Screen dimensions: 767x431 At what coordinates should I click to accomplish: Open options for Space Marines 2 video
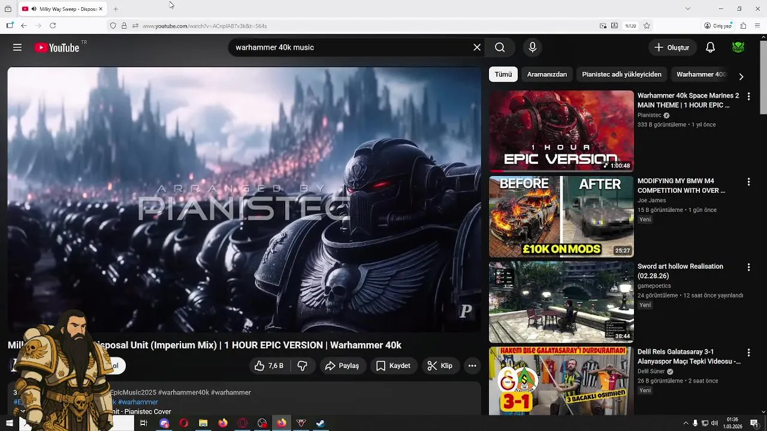pyautogui.click(x=748, y=96)
